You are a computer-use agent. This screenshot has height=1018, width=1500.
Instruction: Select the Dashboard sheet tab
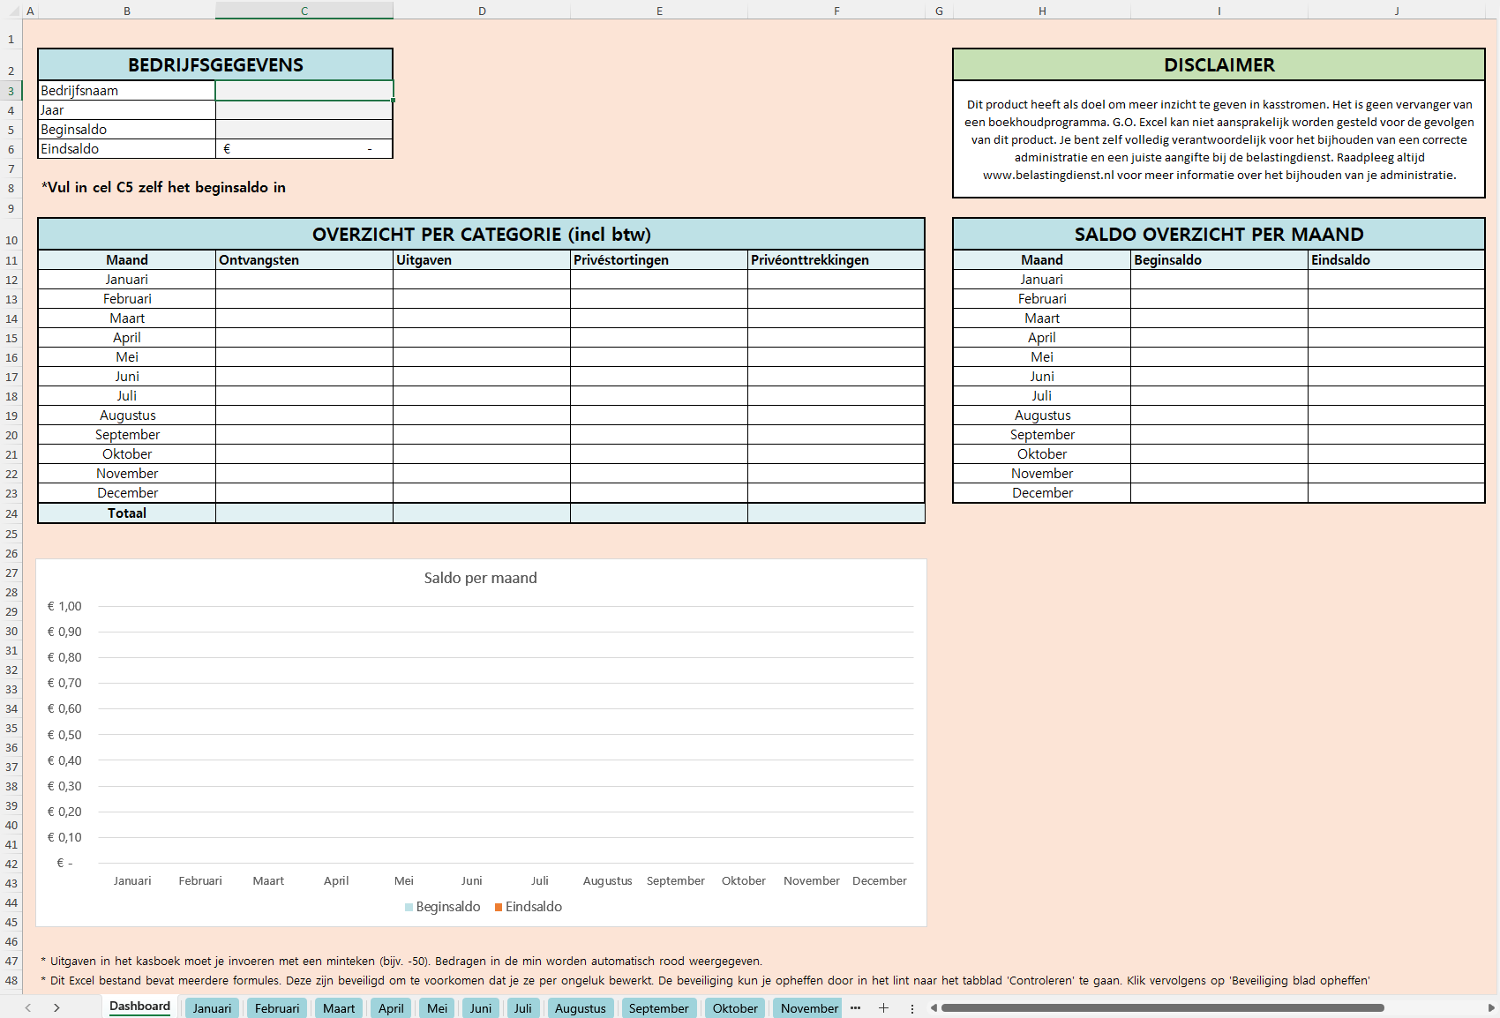(x=139, y=1007)
